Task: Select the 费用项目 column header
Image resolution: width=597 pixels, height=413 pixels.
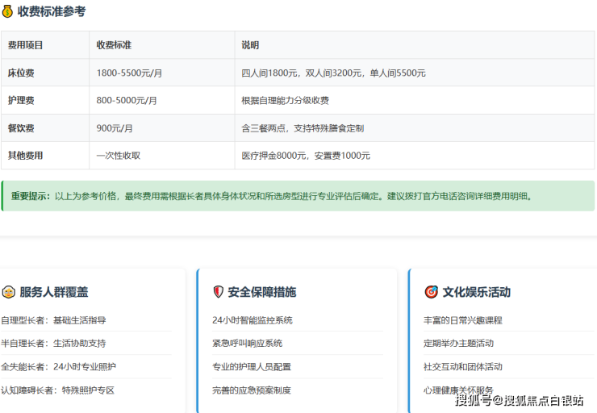Action: (x=26, y=45)
